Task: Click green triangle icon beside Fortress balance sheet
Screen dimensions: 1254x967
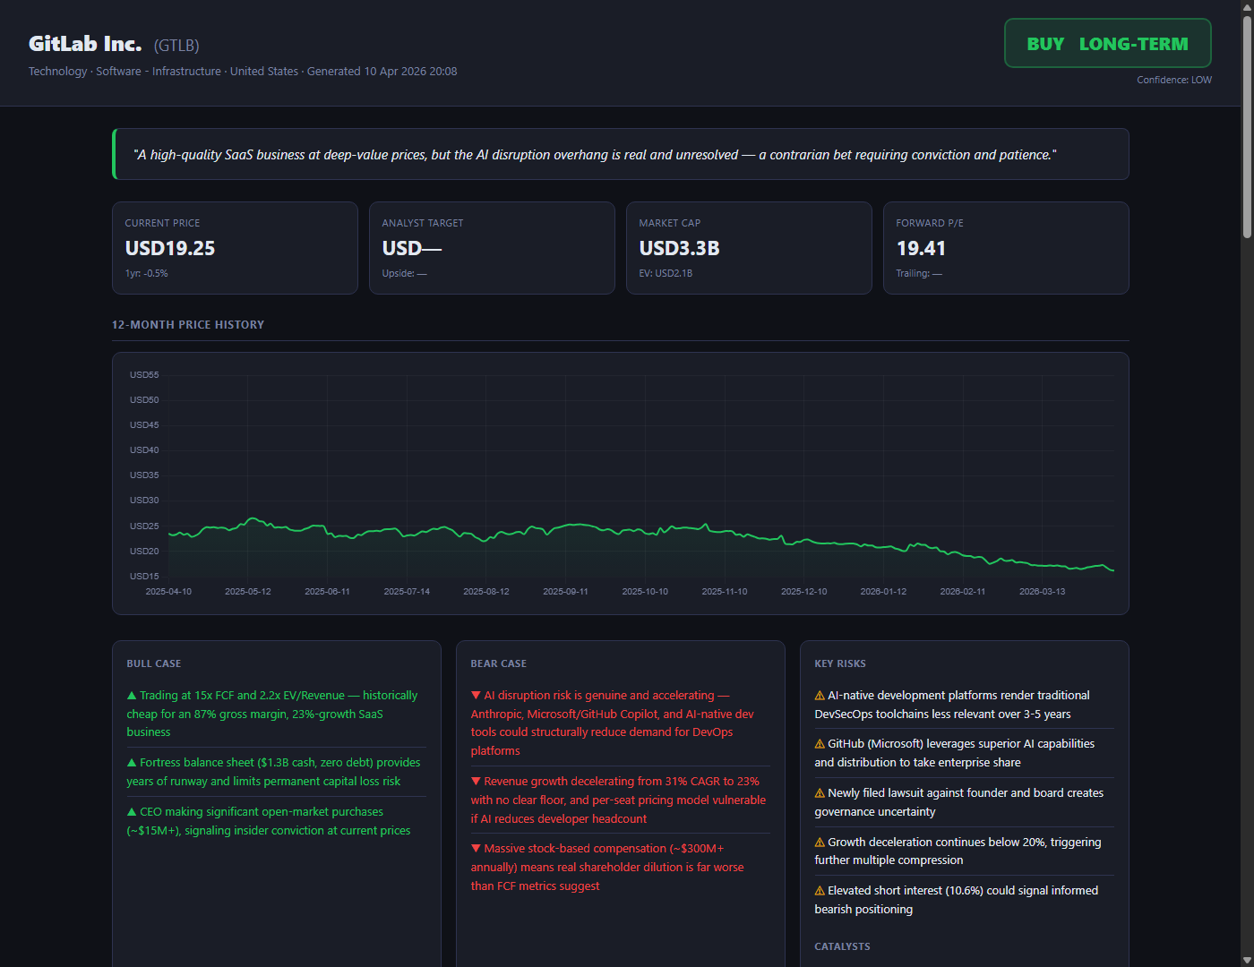Action: tap(132, 763)
